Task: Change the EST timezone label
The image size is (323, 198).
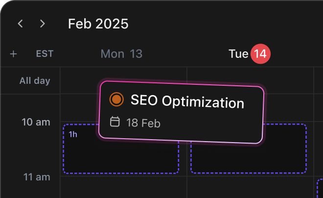Action: click(x=45, y=54)
